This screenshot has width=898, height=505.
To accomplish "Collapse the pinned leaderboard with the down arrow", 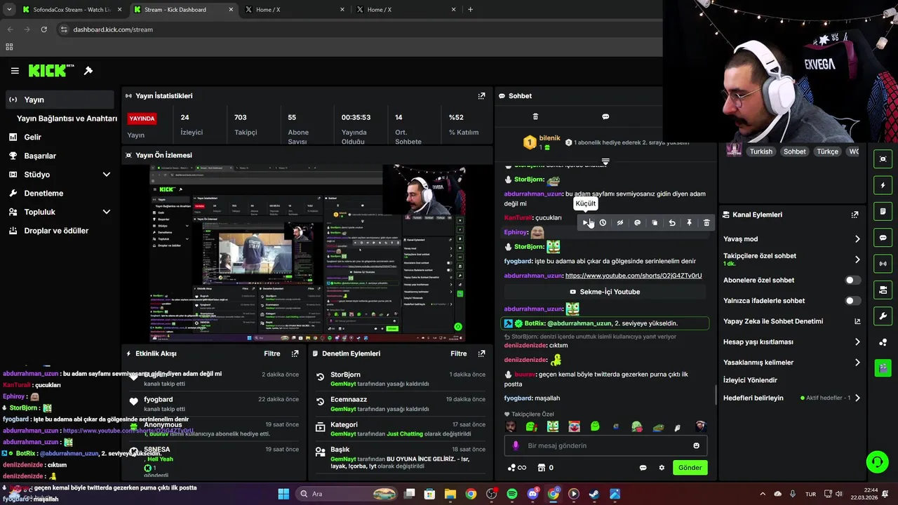I will pyautogui.click(x=605, y=161).
